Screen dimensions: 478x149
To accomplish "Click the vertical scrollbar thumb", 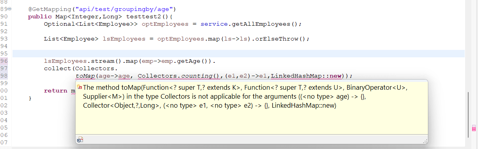I will [x=468, y=114].
